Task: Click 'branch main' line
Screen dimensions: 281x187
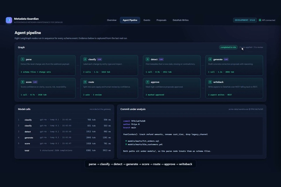Action: coord(130,127)
